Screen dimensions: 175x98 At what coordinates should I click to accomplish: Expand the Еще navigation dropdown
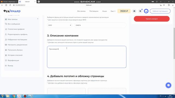113,11
